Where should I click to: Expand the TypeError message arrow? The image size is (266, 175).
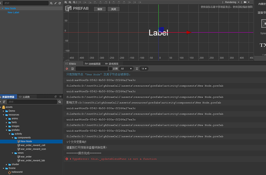[71, 159]
